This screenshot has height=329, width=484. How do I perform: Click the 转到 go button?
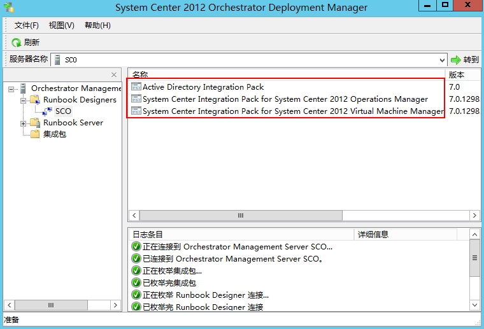(x=464, y=60)
